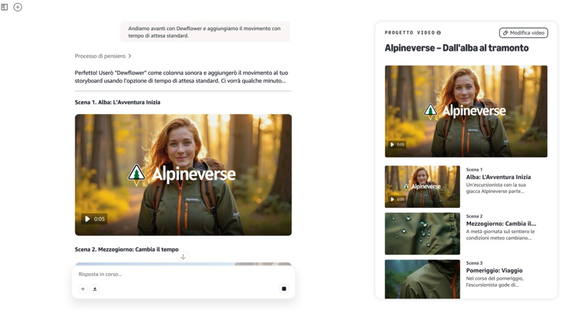Open the Scena 1 thumbnail in project panel
Viewport: 565px width, 314px height.
click(x=422, y=187)
